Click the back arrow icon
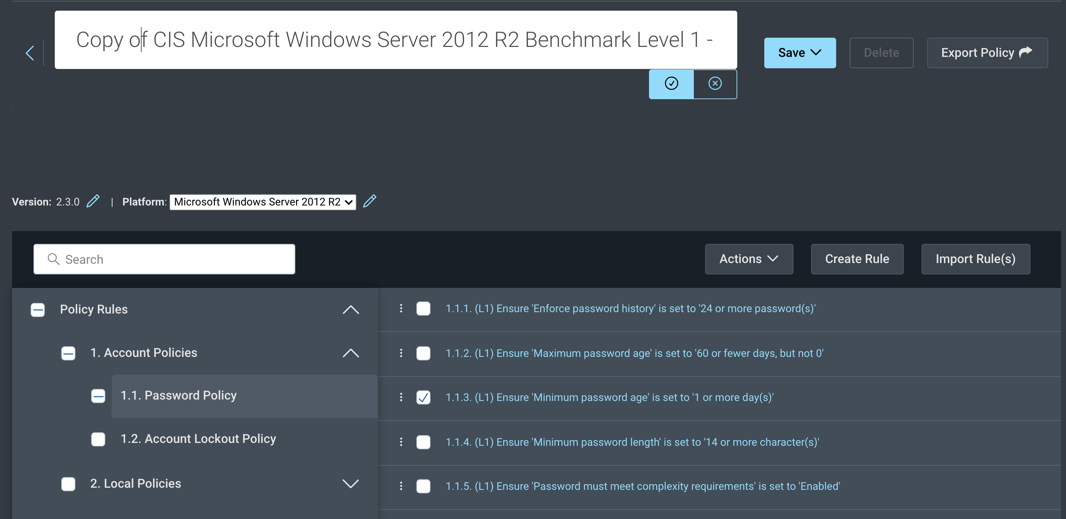This screenshot has width=1066, height=519. 30,53
